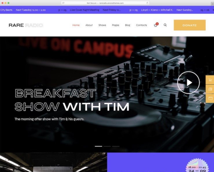Open the reader view icon in address bar
Screen dimensions: 214x172
click(63, 3)
